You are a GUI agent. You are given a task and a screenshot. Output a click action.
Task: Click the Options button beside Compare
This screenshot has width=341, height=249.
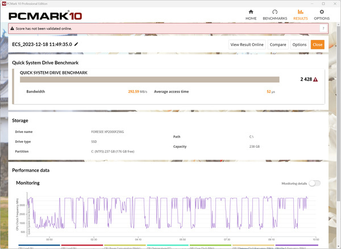299,44
